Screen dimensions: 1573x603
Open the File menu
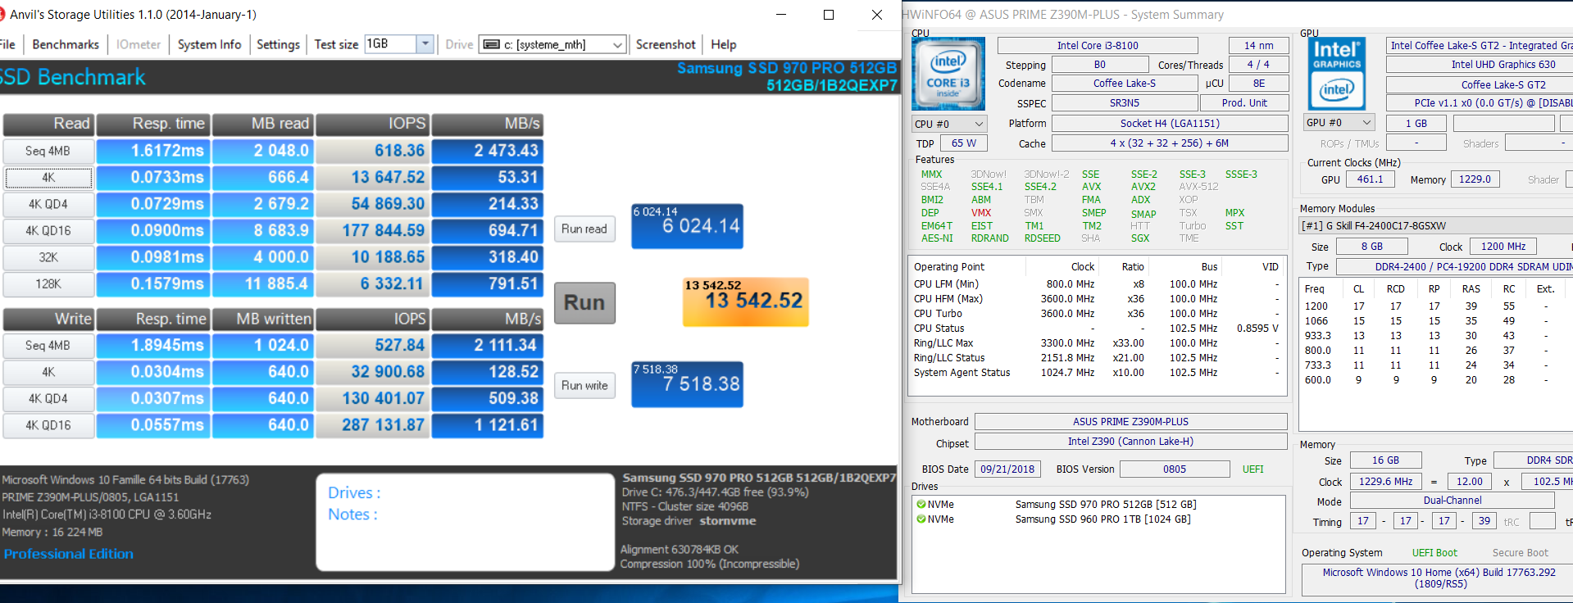(x=7, y=44)
